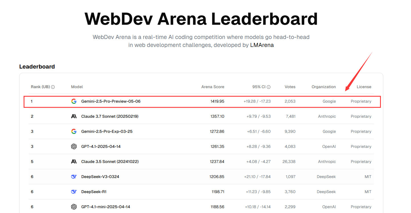411x213 pixels.
Task: Select model name Claude 3.7 Sonnet (20250219)
Action: coord(110,116)
